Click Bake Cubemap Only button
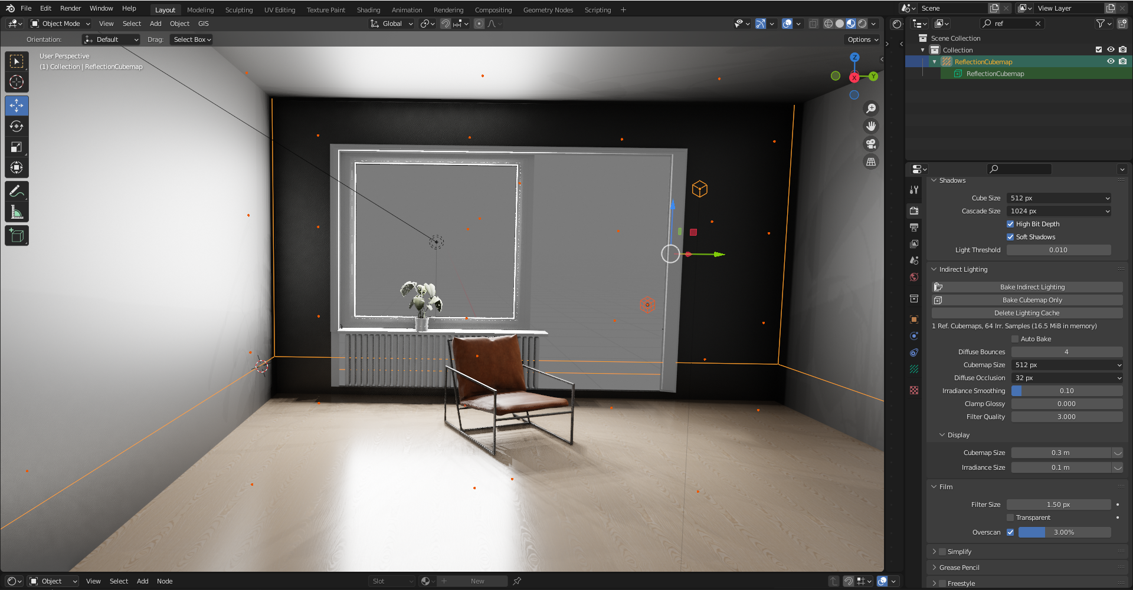The width and height of the screenshot is (1133, 590). [1027, 300]
